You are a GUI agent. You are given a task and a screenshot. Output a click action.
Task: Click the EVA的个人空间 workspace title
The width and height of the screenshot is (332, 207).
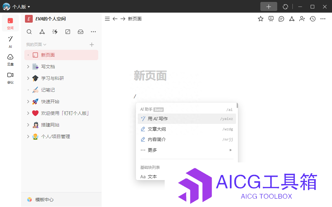point(51,19)
